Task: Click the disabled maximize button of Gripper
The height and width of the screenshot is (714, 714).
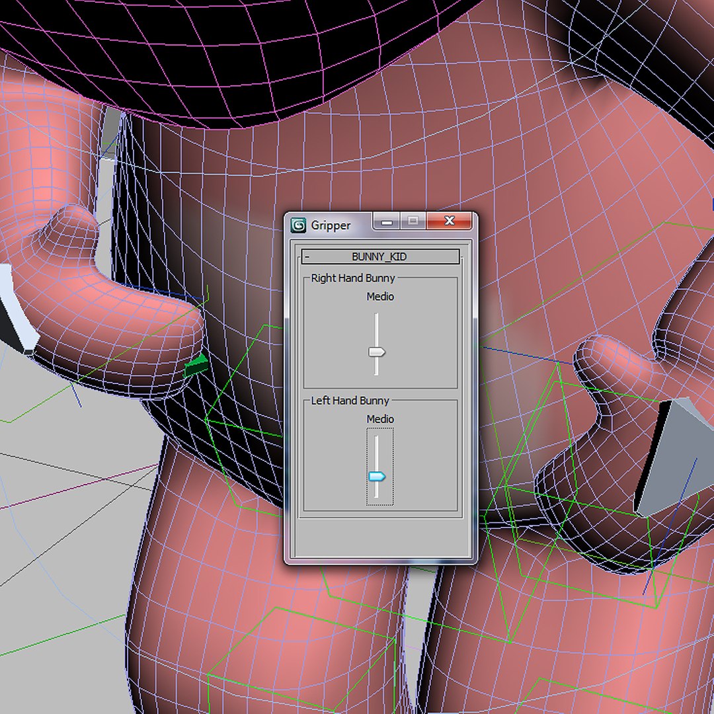Action: (413, 221)
